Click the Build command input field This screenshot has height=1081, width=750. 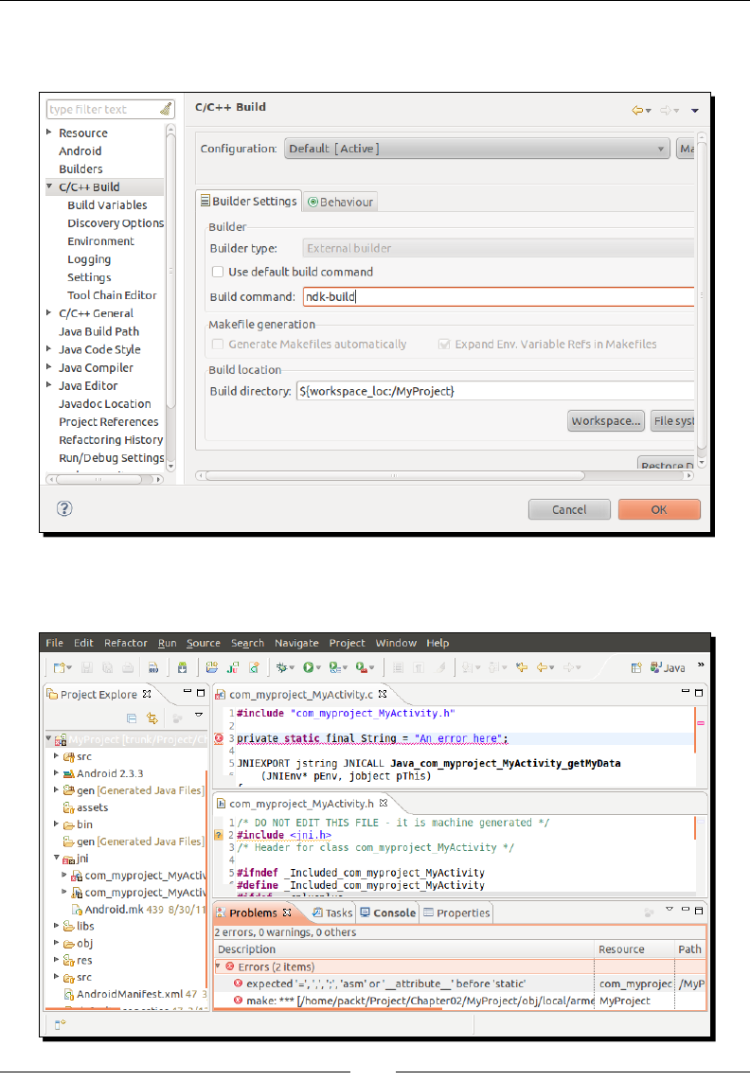(x=498, y=296)
